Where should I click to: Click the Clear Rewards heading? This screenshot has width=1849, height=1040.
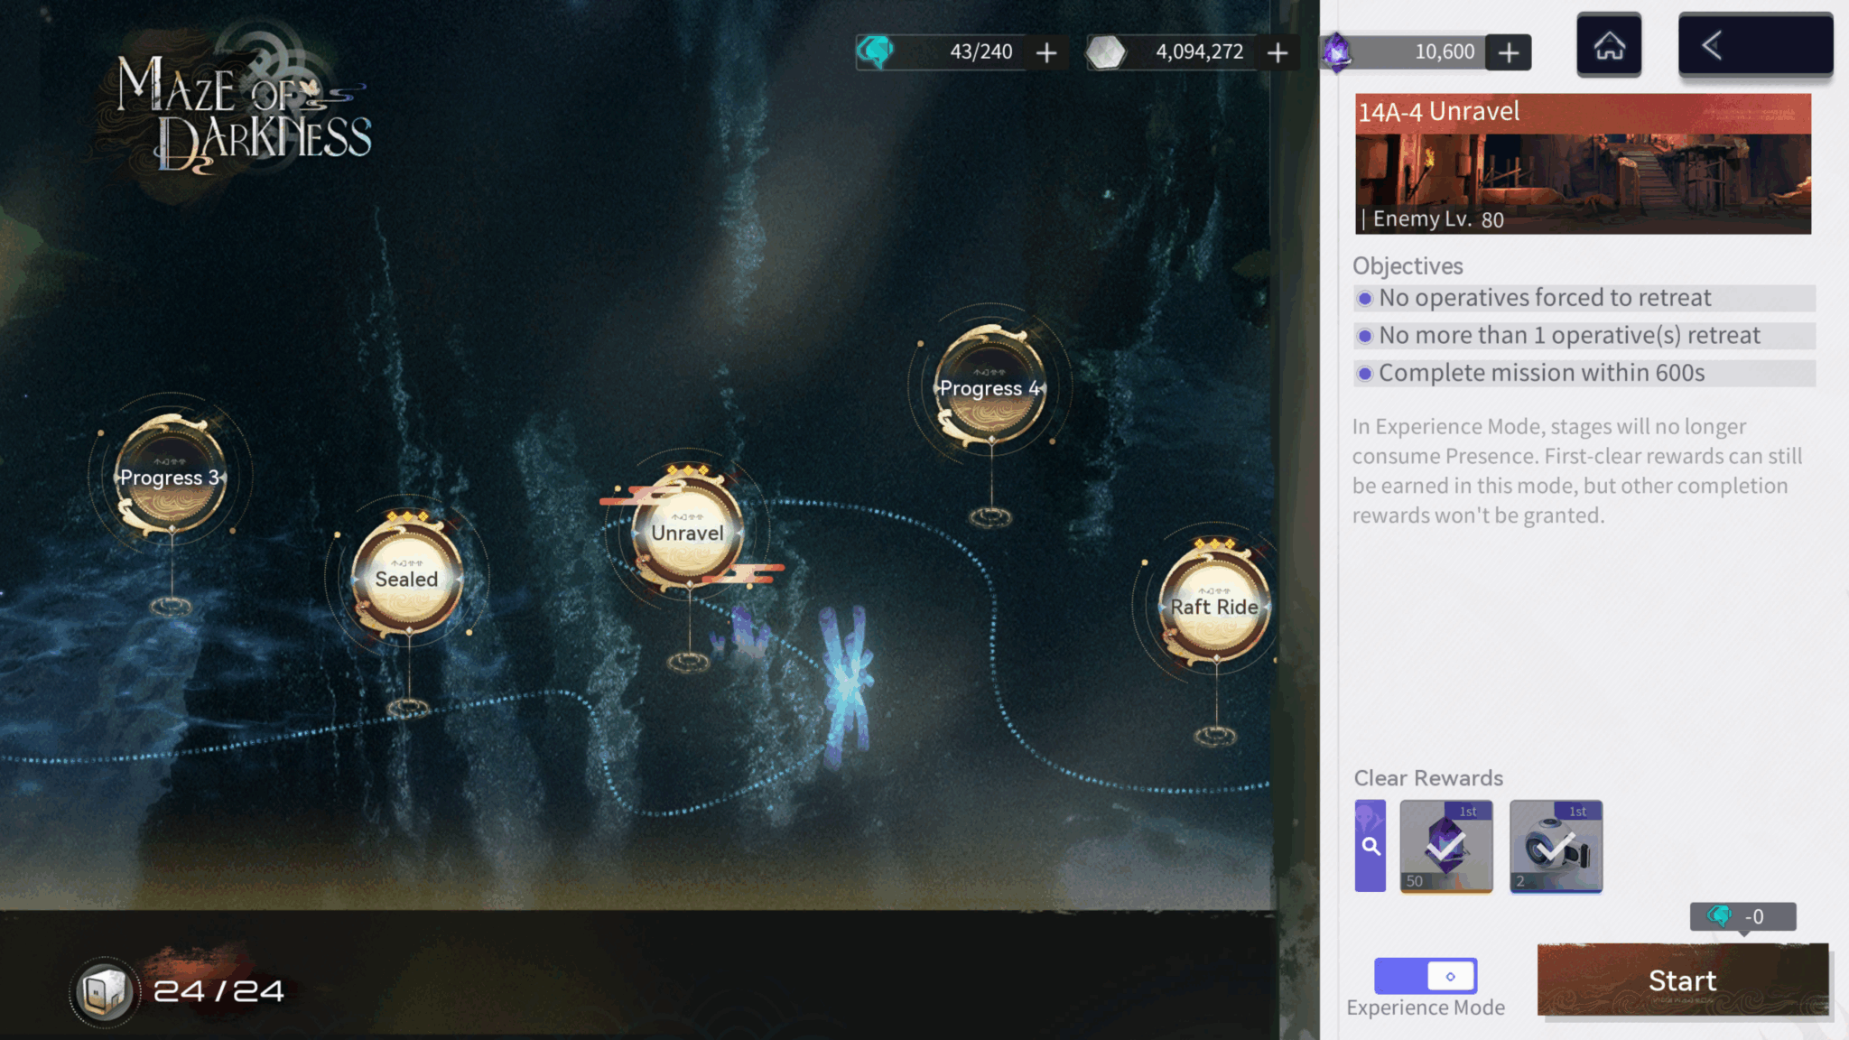coord(1428,778)
